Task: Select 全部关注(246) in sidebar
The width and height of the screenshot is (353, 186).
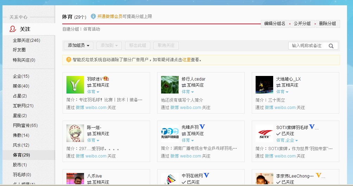Action: (x=27, y=40)
